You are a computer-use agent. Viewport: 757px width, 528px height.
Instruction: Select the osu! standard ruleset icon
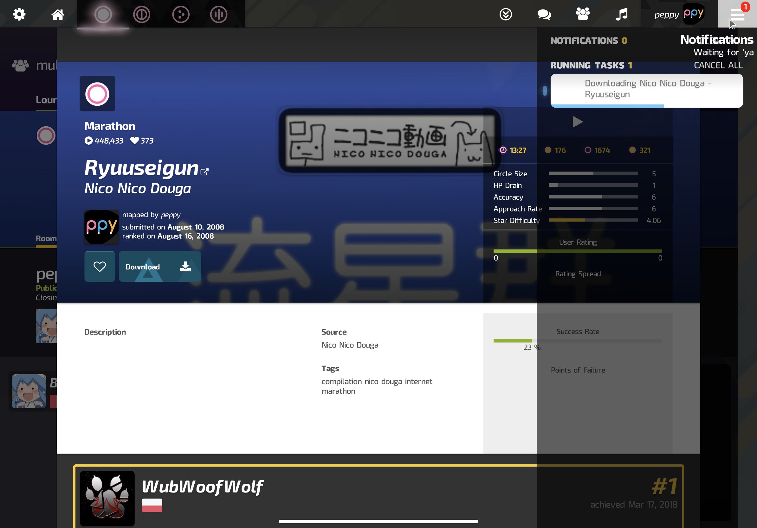(103, 14)
